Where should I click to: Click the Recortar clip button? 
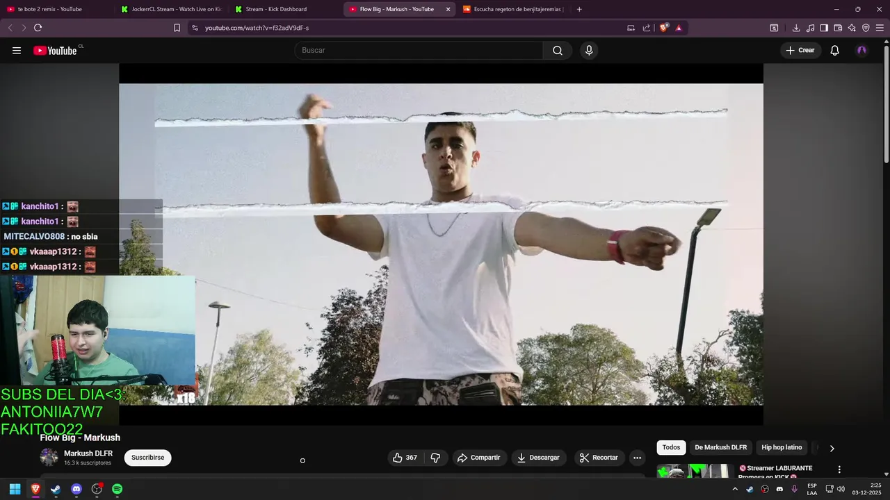599,458
